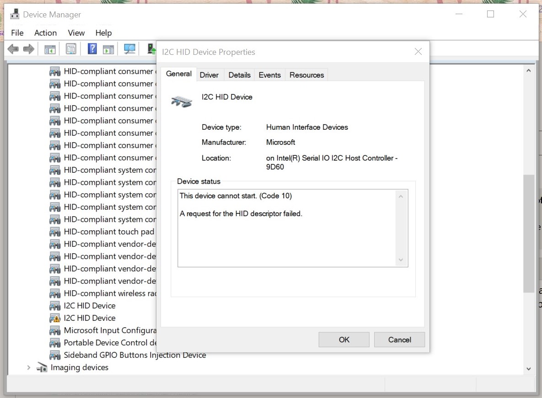This screenshot has width=542, height=398.
Task: Click the Show/Hide console tree icon
Action: (50, 48)
